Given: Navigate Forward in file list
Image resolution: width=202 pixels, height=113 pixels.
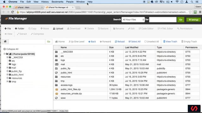Looking at the screenshot, I should click(x=105, y=41).
